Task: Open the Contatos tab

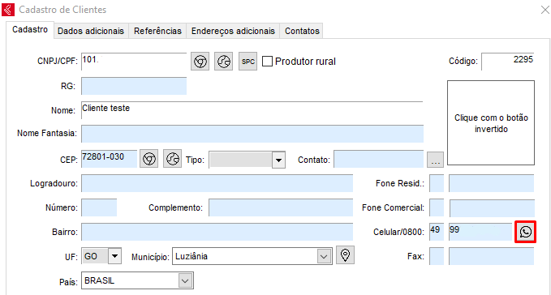Action: (x=302, y=31)
